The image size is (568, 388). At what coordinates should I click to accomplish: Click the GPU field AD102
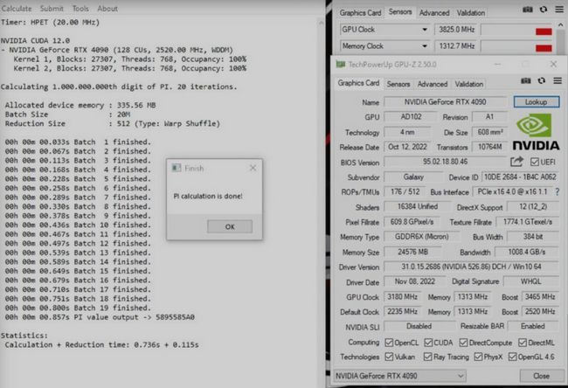(411, 116)
